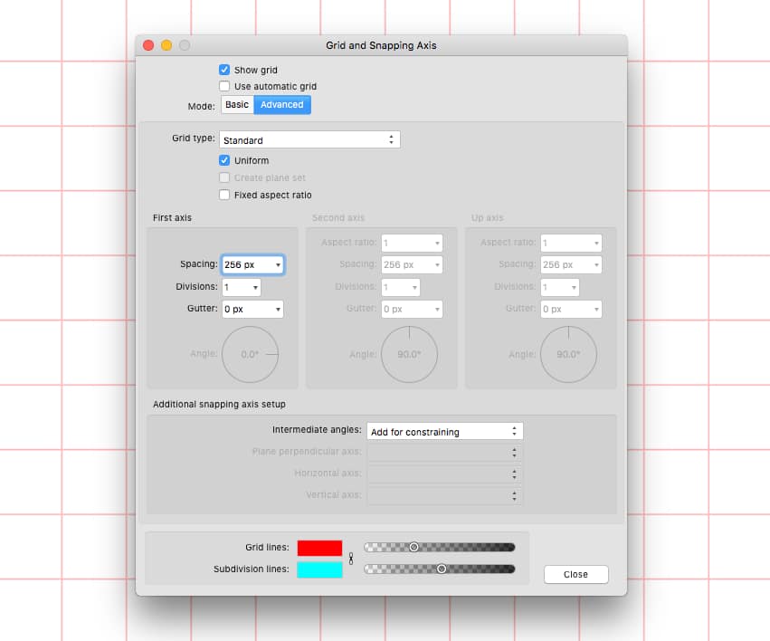Image resolution: width=770 pixels, height=641 pixels.
Task: Click the Up axis angle dial
Action: [568, 355]
